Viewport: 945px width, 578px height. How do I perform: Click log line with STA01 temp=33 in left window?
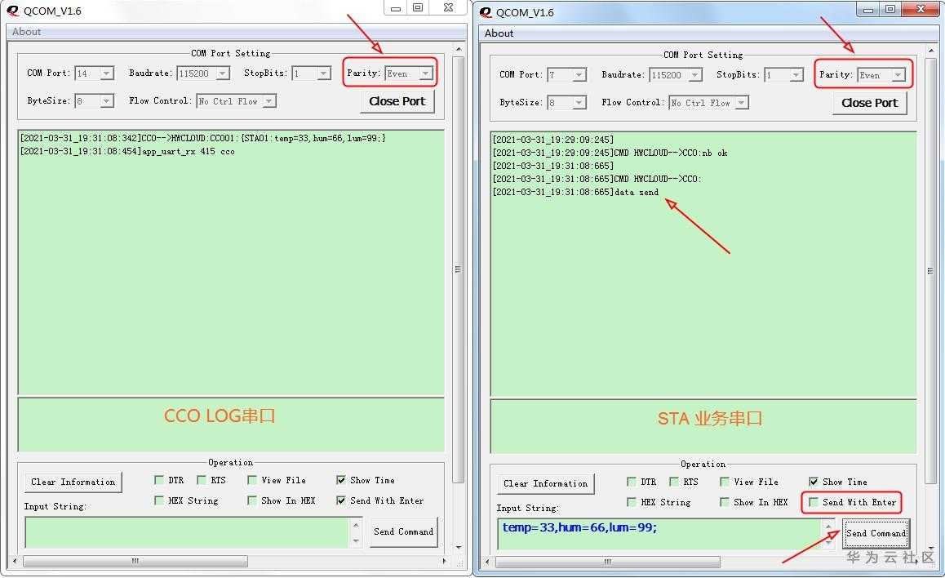[202, 138]
